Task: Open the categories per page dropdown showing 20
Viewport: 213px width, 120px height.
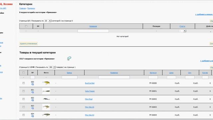Action: click(x=48, y=21)
